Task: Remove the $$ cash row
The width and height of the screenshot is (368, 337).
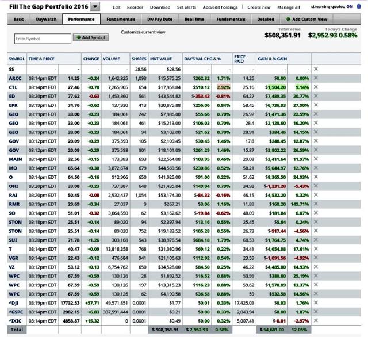Action: [x=316, y=69]
